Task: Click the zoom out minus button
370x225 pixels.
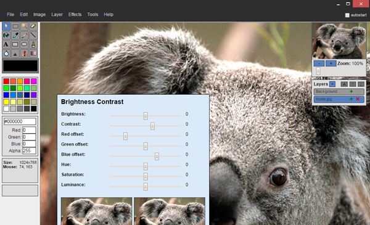Action: pos(319,63)
